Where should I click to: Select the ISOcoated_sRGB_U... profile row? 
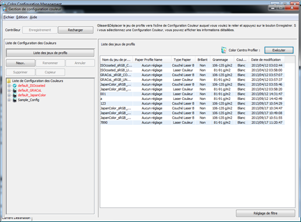192,70
